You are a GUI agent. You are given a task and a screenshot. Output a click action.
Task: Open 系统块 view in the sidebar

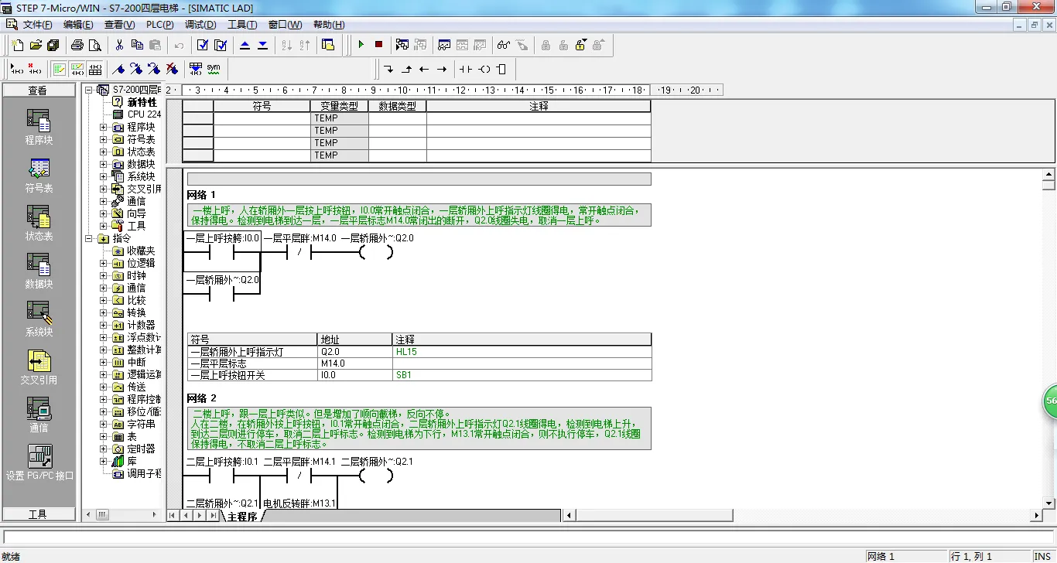coord(39,319)
